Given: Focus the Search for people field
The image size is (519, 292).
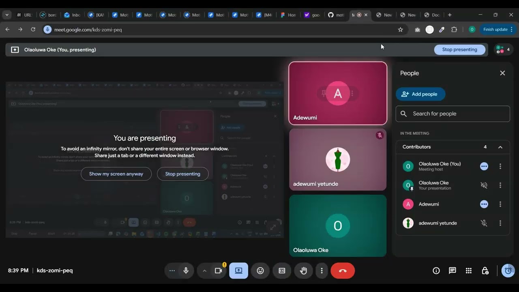Looking at the screenshot, I should click(453, 114).
